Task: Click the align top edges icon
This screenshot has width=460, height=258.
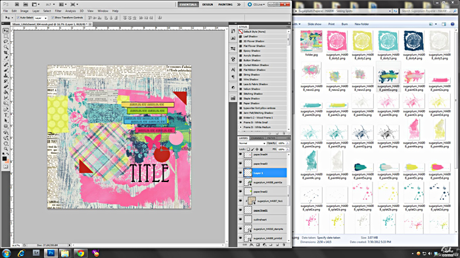Action: (91, 18)
